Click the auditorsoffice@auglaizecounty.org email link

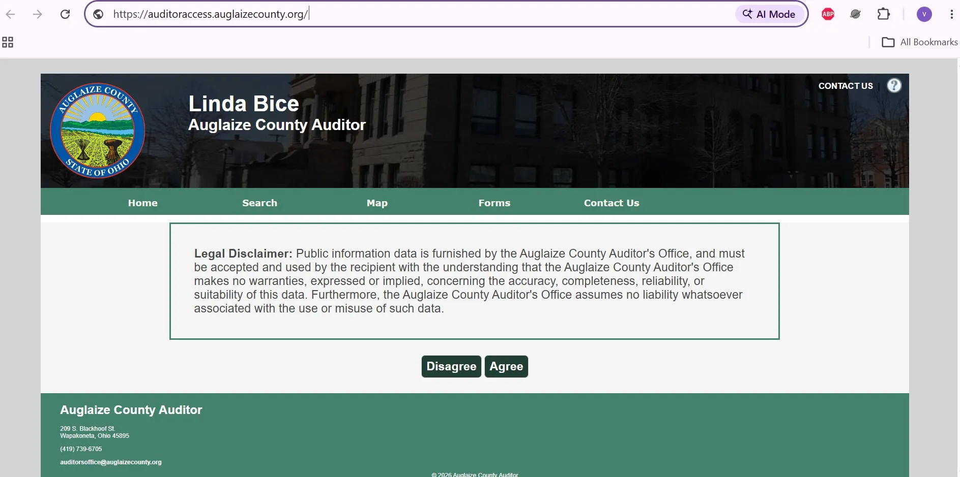(x=111, y=462)
